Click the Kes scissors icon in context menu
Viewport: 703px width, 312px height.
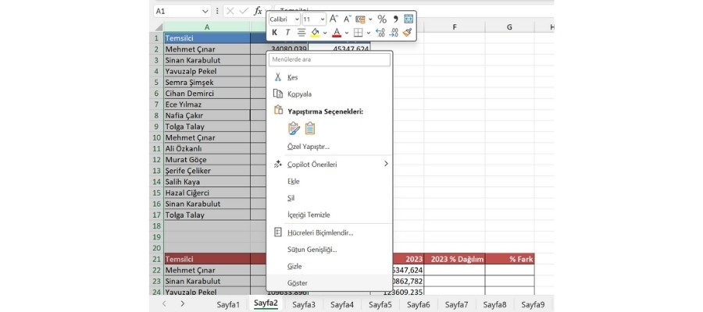[277, 77]
